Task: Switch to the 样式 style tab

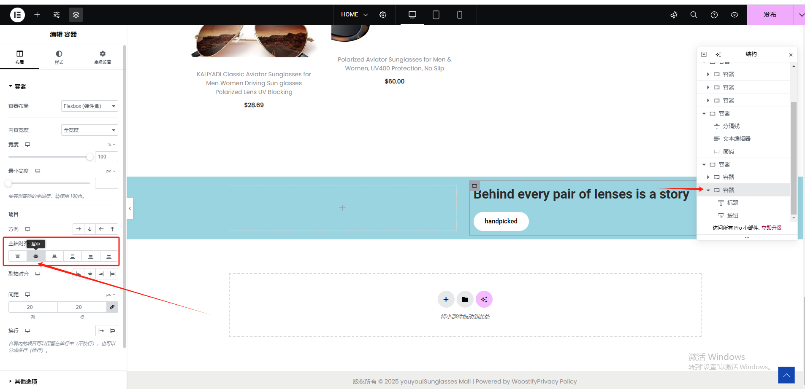Action: pos(59,57)
